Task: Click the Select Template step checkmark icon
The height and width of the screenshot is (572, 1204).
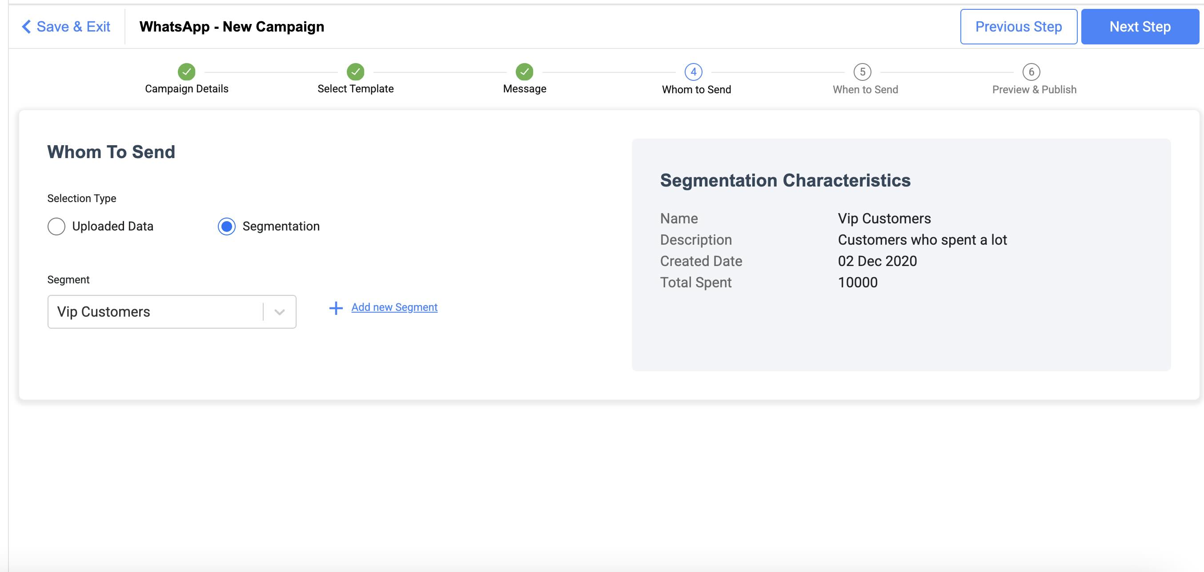Action: coord(355,72)
